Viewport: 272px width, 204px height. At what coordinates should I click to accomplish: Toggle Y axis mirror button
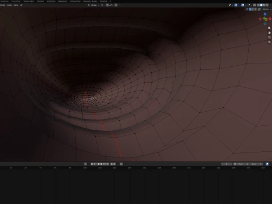[x=253, y=9]
